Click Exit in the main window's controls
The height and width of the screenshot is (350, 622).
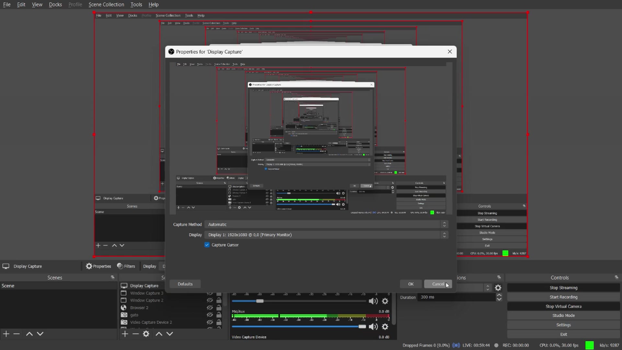[563, 334]
